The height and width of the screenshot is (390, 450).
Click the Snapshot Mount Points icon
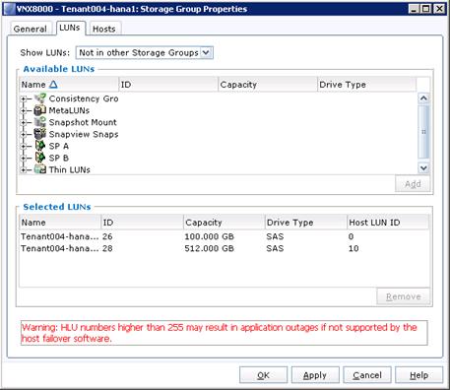40,122
